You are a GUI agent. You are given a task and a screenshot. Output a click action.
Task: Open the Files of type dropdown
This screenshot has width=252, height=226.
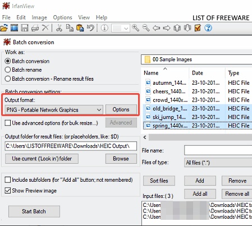218,163
